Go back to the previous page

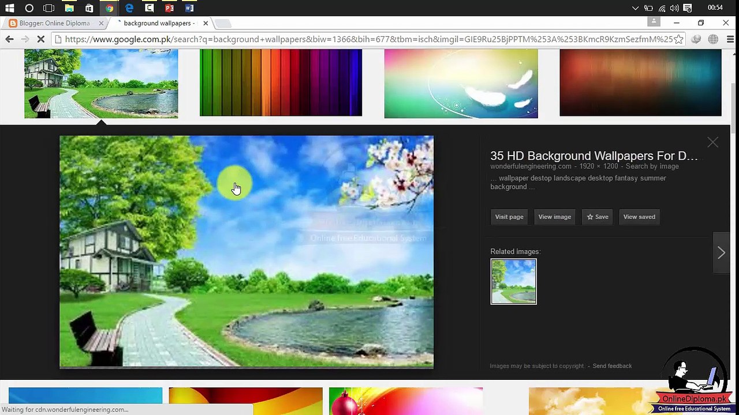pyautogui.click(x=9, y=39)
